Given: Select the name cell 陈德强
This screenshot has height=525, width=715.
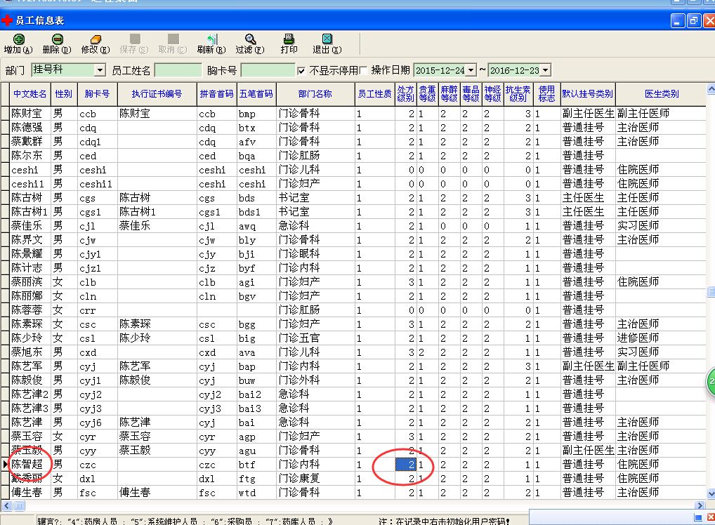Looking at the screenshot, I should click(x=30, y=128).
